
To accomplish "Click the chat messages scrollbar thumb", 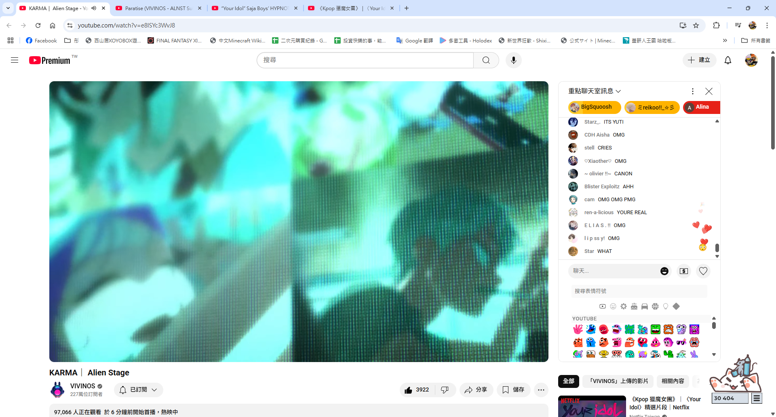I will [717, 247].
